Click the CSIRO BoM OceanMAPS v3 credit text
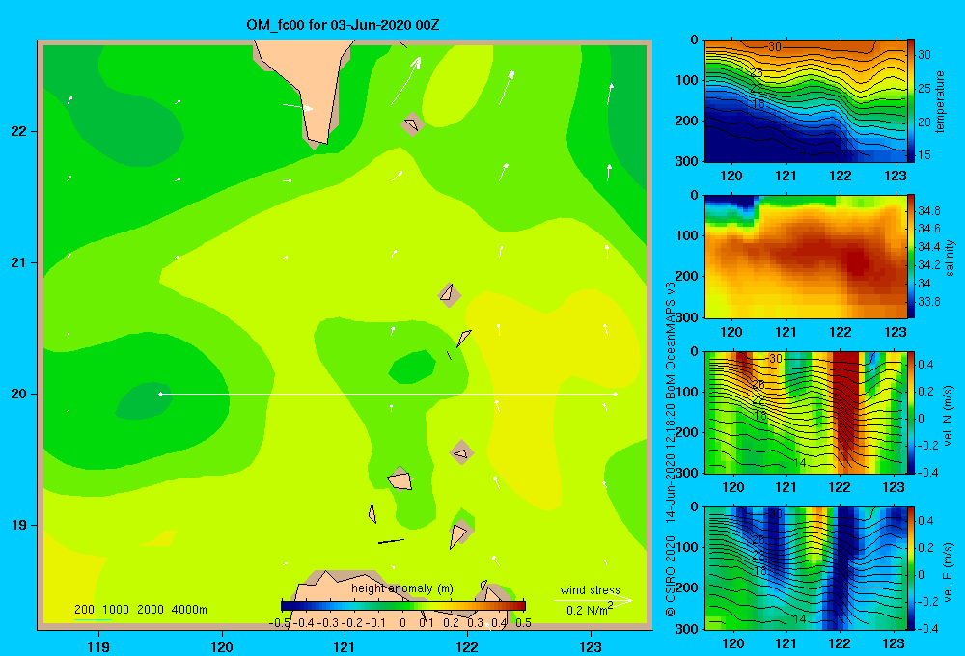Viewport: 965px width, 656px height. [671, 450]
